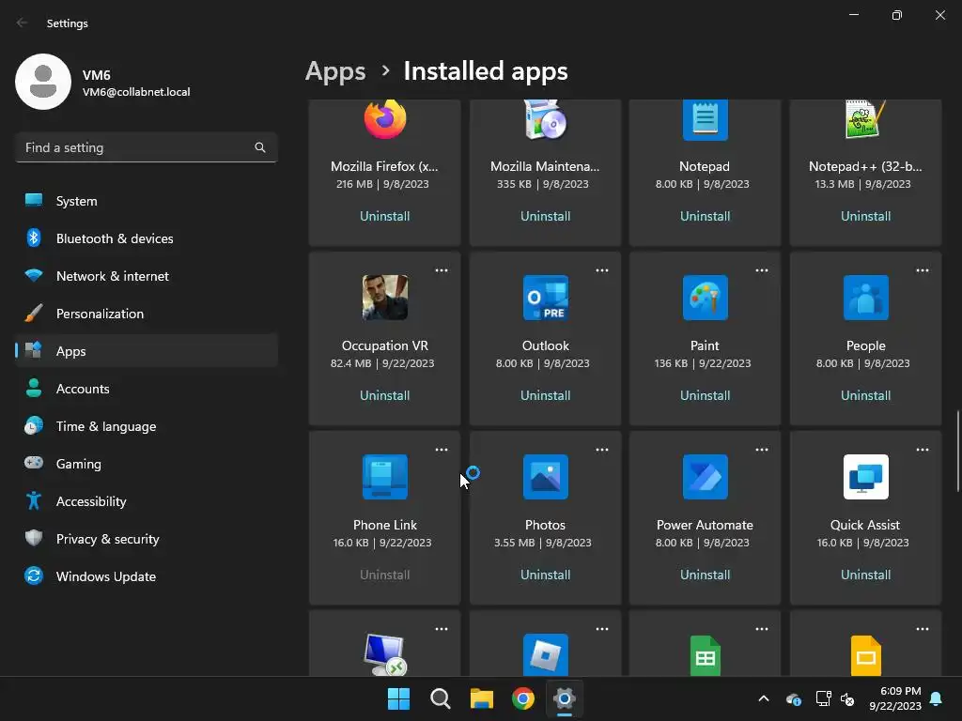The image size is (962, 721).
Task: Click the Remote Desktop app icon
Action: [x=384, y=654]
